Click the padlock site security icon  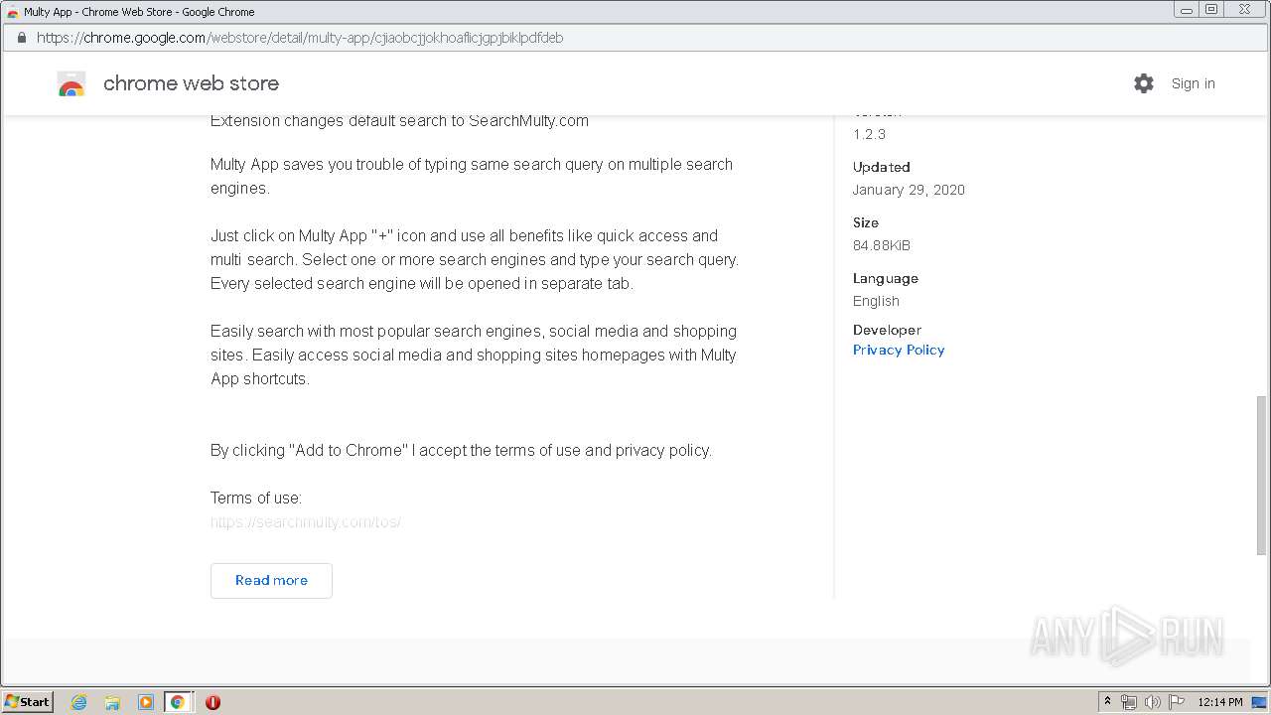tap(21, 38)
